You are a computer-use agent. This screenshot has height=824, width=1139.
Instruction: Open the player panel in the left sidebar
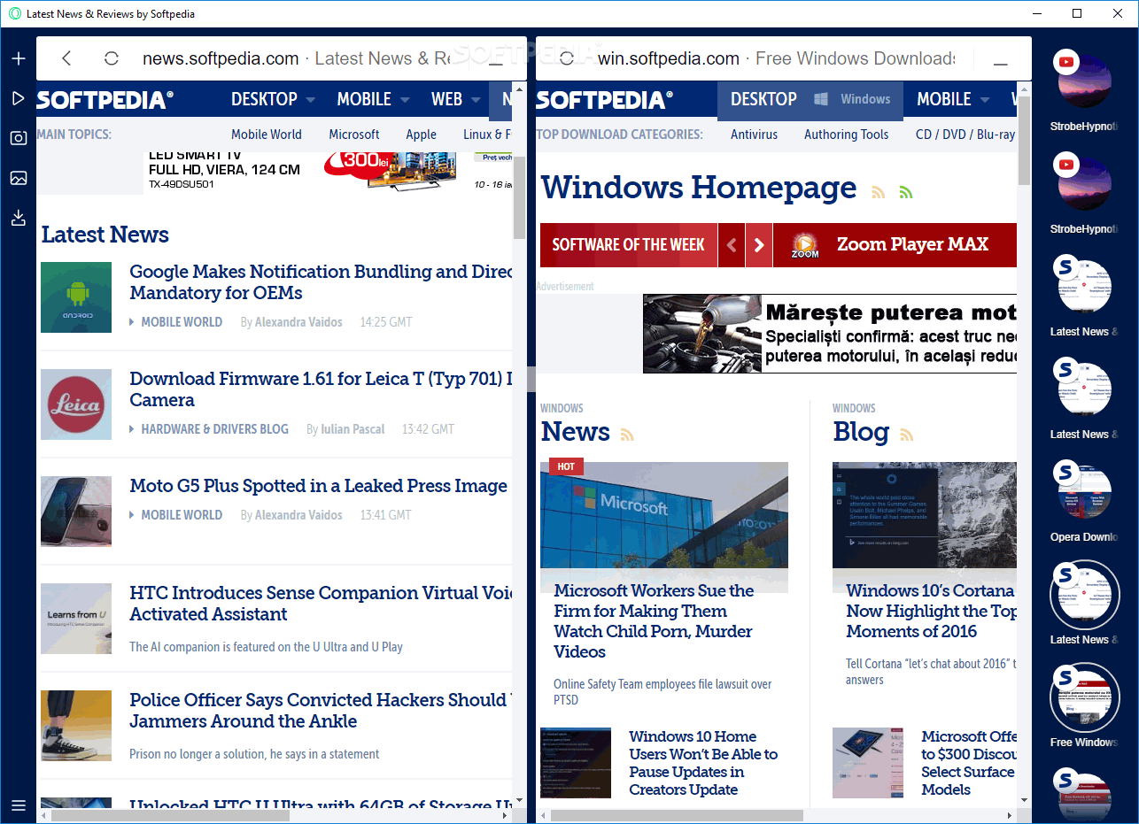coord(19,98)
